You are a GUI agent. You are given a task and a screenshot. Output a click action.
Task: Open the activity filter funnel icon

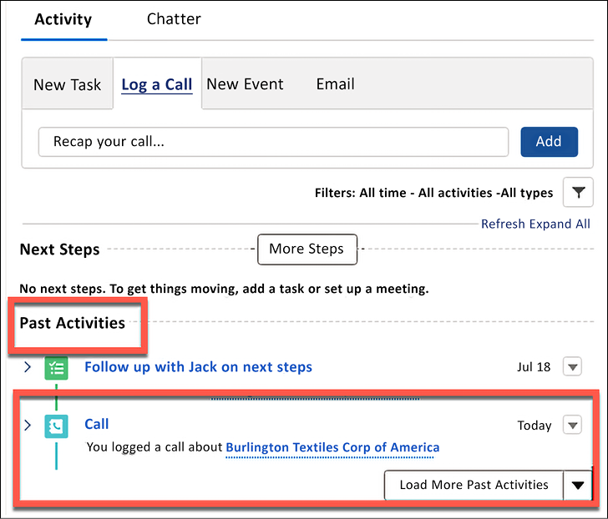(578, 192)
